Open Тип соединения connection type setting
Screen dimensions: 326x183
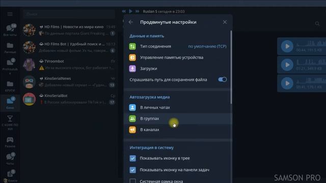pyautogui.click(x=178, y=46)
